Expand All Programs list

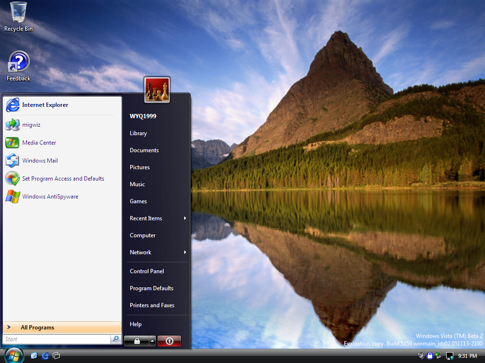click(x=62, y=328)
